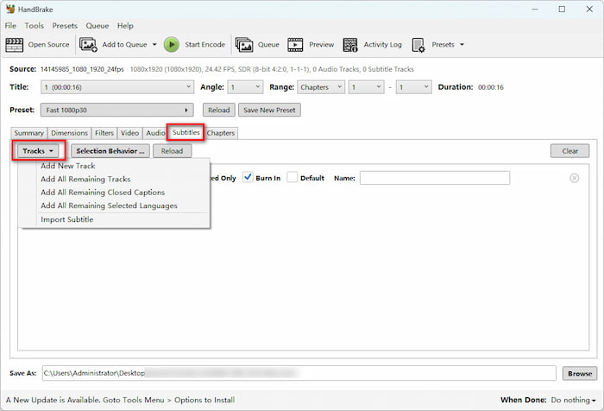This screenshot has width=604, height=411.
Task: Select the Subtitles tab
Action: coord(186,132)
